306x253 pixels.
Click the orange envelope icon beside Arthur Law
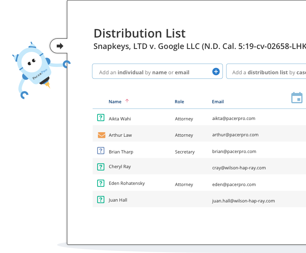pyautogui.click(x=102, y=135)
